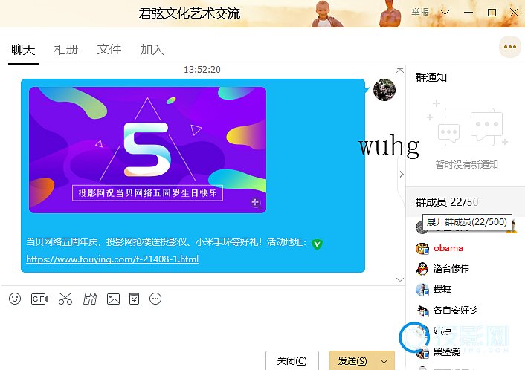This screenshot has width=525, height=370.
Task: Select member name 蝶舞
Action: [442, 289]
